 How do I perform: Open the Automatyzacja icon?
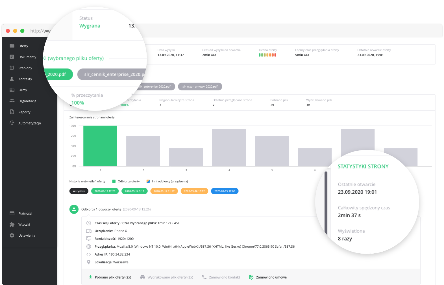tap(12, 123)
